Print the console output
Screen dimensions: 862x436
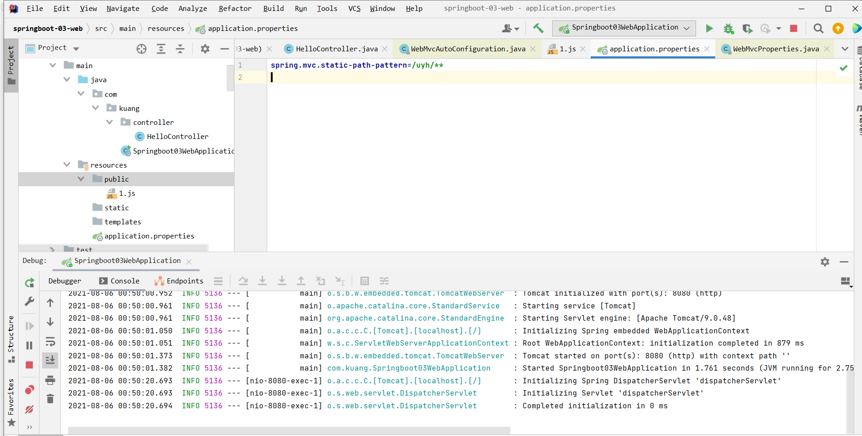click(50, 380)
